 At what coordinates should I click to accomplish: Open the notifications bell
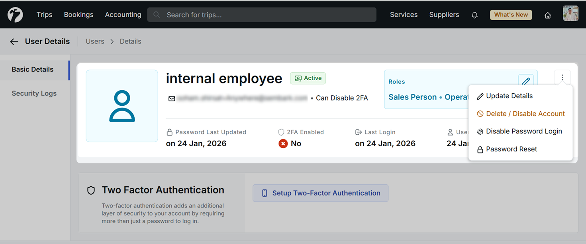(x=474, y=15)
